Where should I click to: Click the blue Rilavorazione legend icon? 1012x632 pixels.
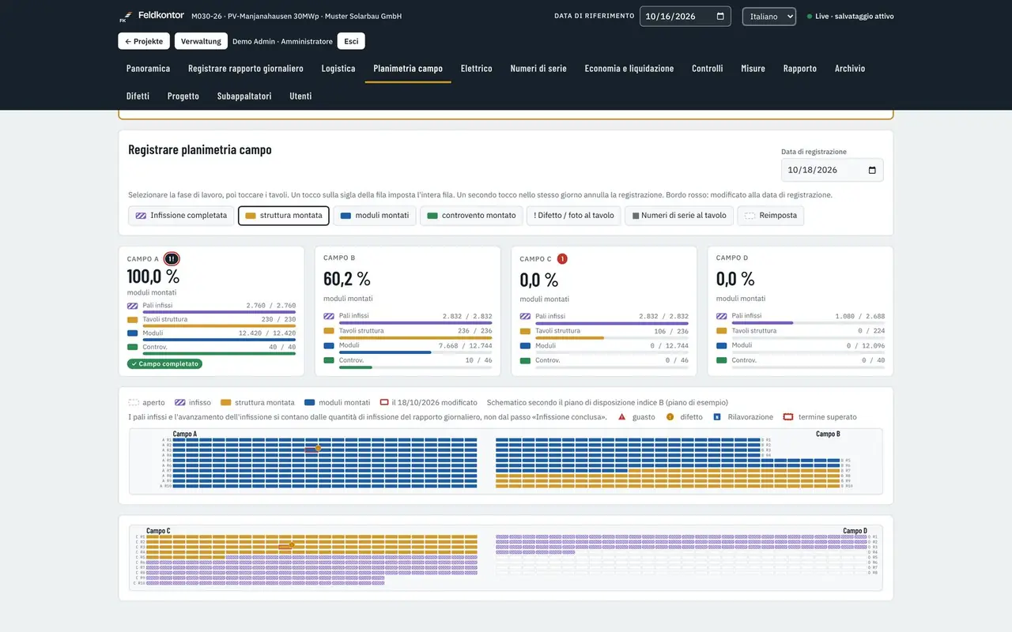717,416
